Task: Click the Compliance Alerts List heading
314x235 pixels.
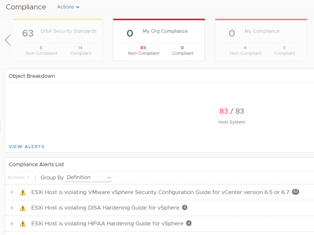Action: 36,164
